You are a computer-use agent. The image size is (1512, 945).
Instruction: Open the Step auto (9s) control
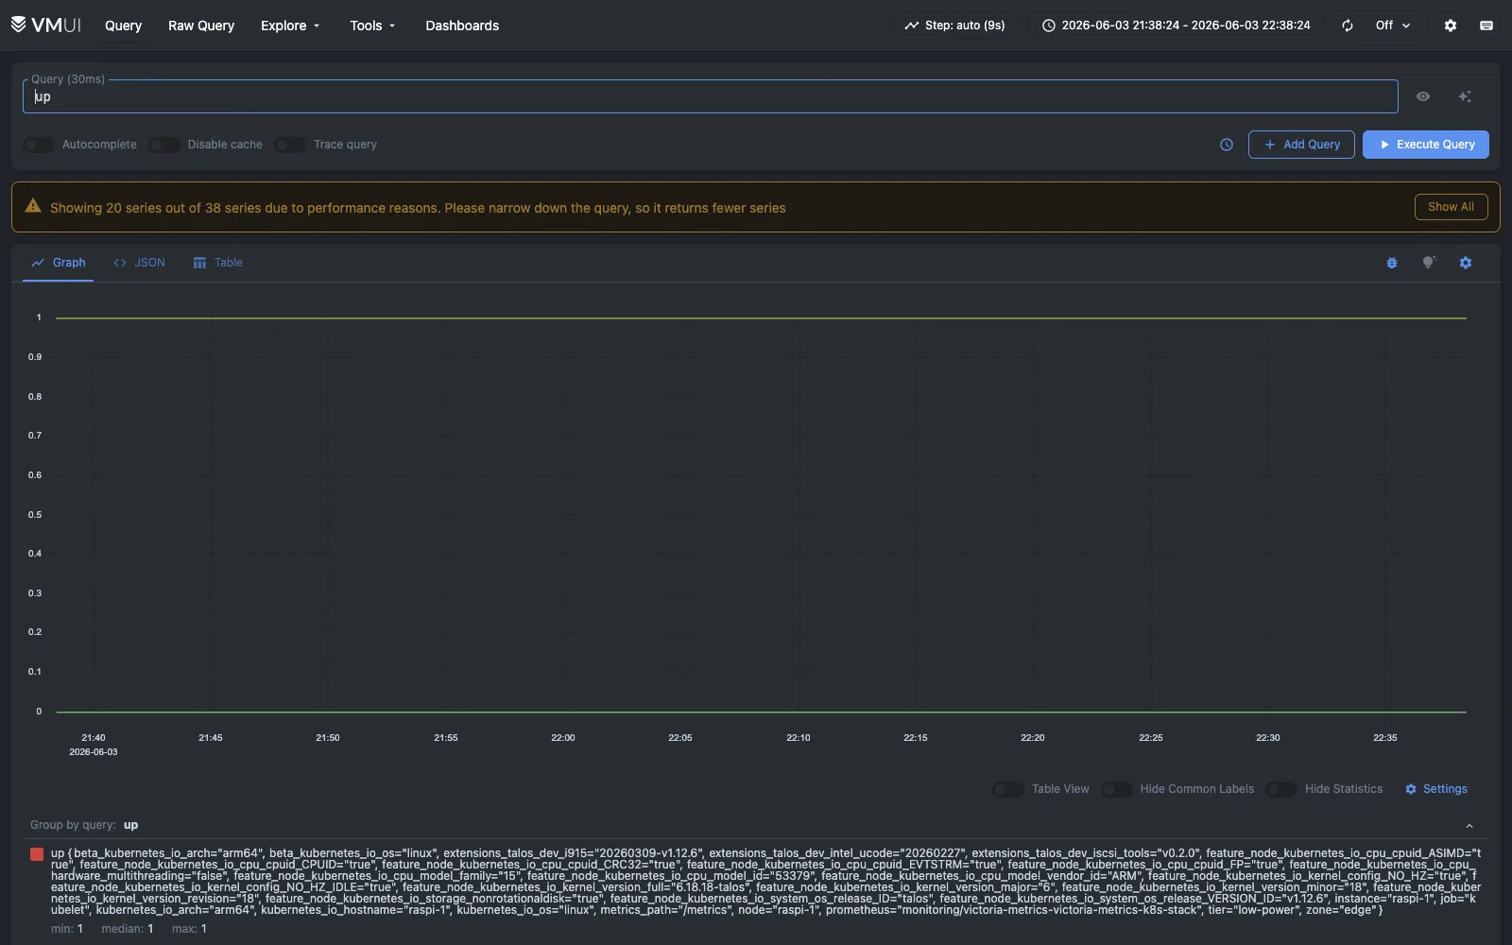click(x=954, y=26)
